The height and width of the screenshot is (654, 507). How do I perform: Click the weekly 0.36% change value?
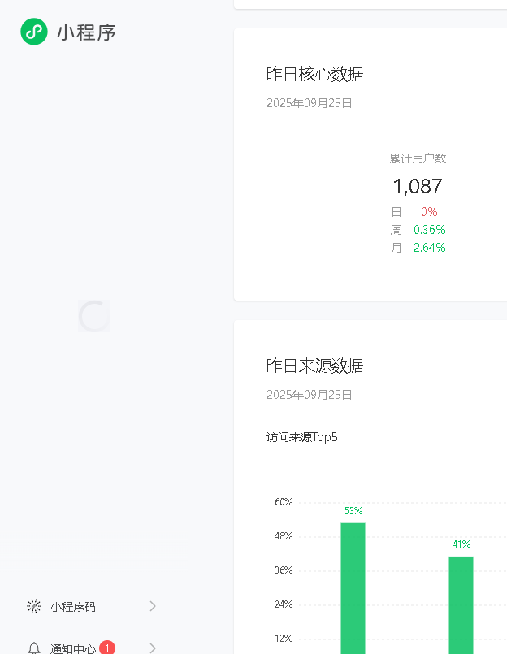coord(429,230)
